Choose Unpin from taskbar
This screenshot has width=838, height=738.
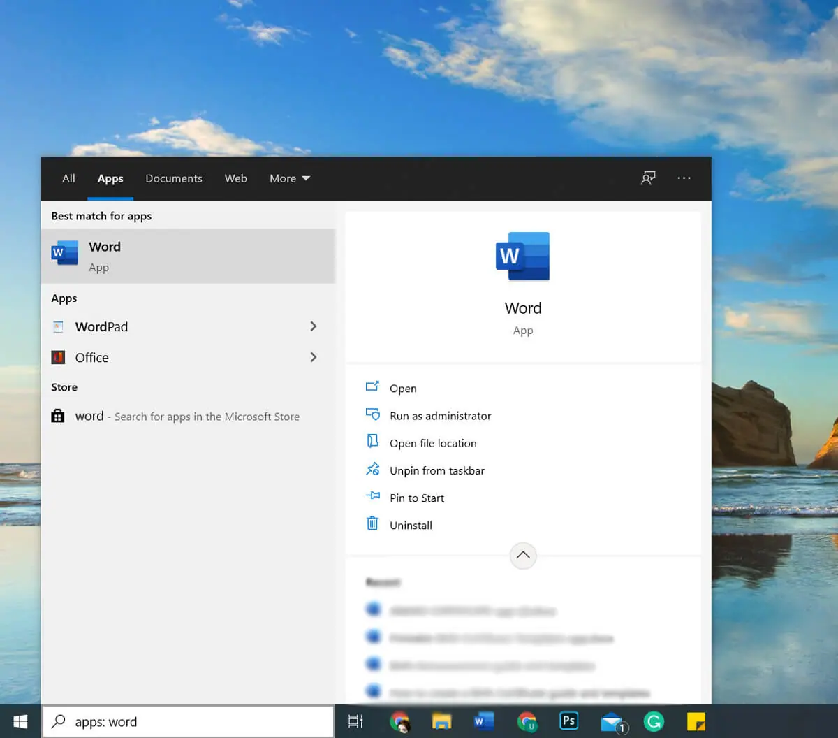437,470
